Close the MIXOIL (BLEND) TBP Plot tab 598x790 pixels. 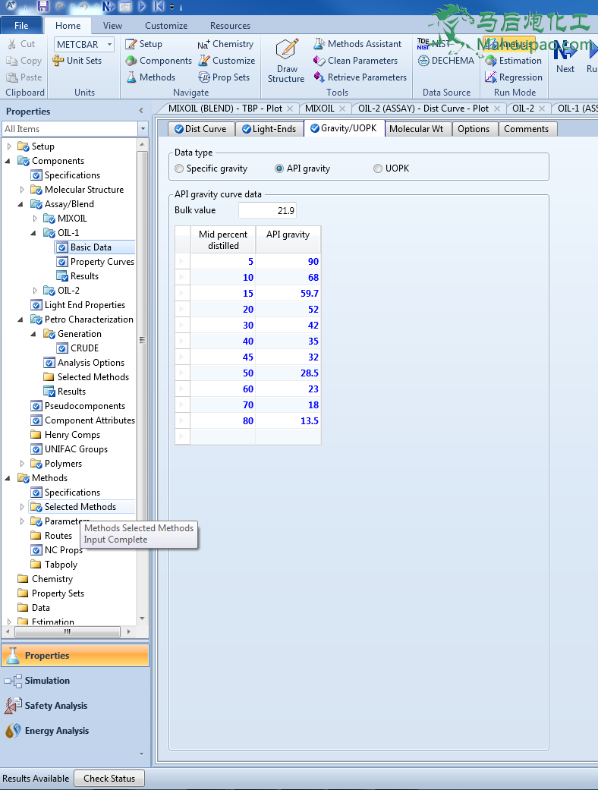(290, 109)
